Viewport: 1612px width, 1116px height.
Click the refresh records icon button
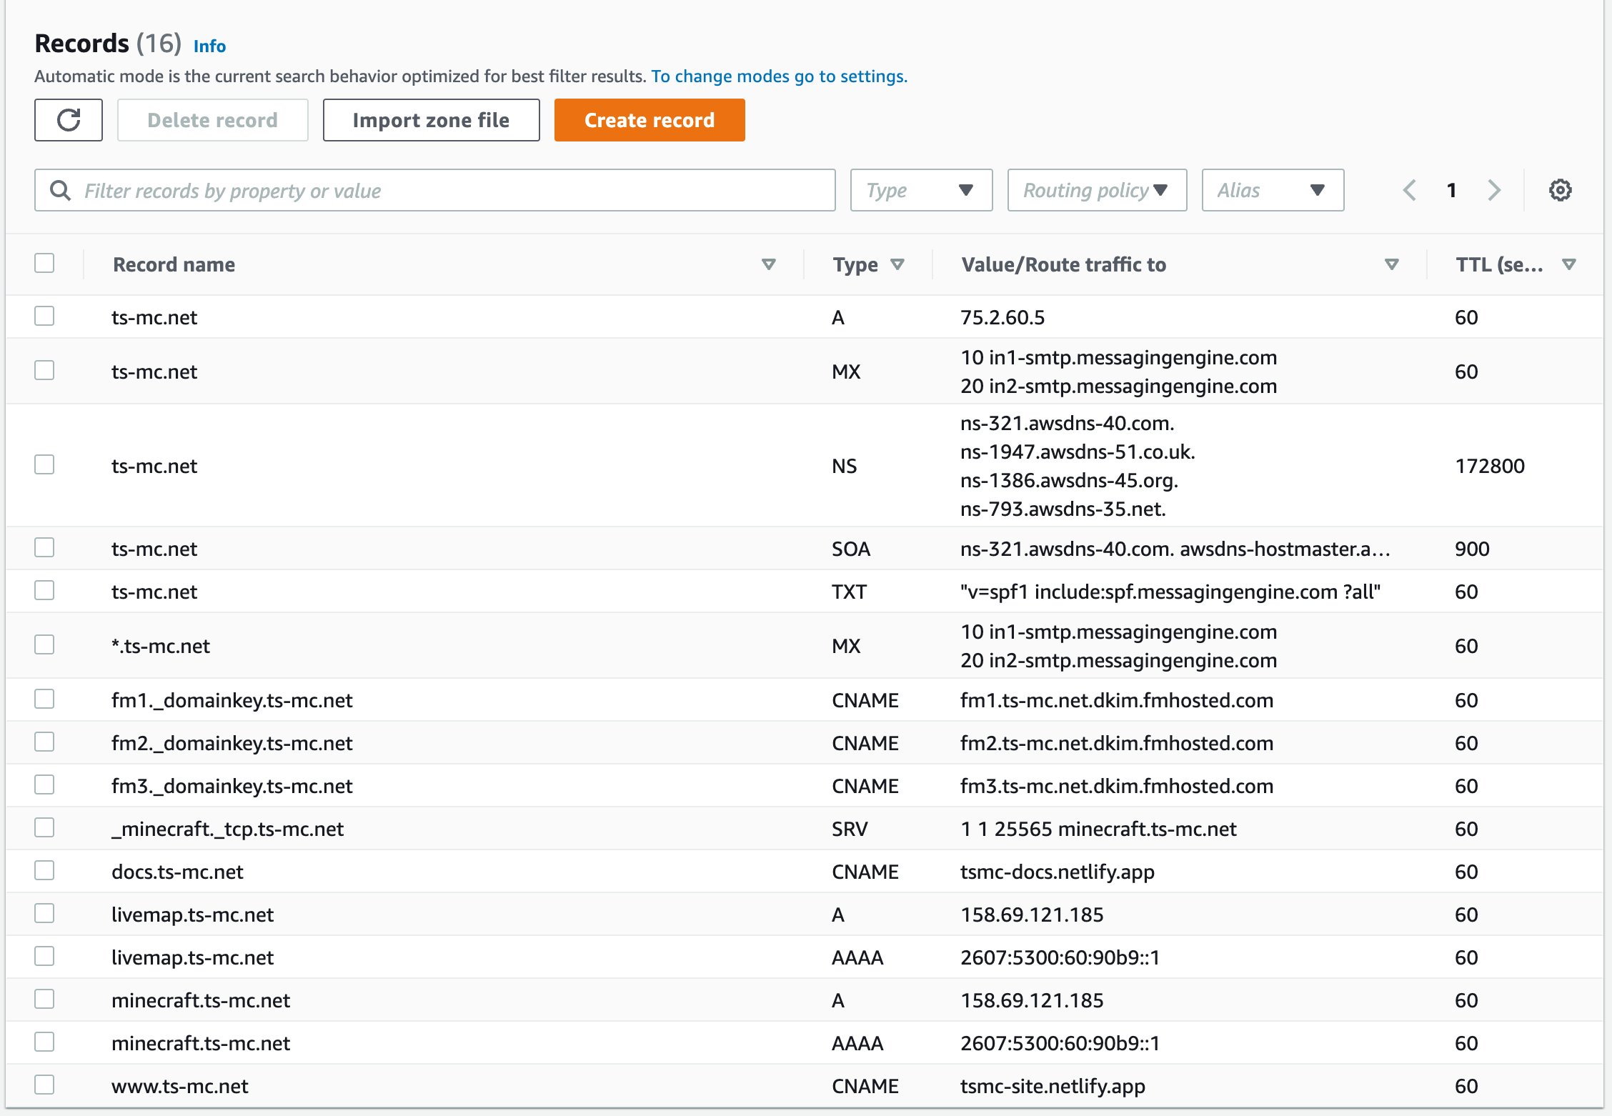(69, 120)
